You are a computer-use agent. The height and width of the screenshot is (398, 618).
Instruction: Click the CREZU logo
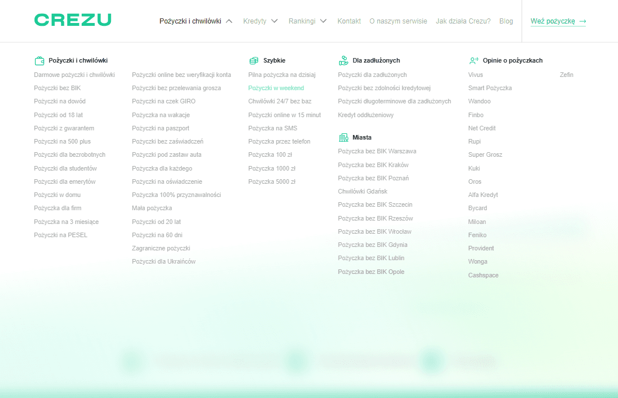pyautogui.click(x=72, y=20)
